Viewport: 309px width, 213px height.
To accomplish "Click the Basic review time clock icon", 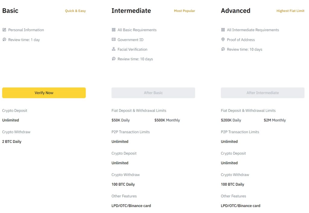I will click(x=4, y=39).
